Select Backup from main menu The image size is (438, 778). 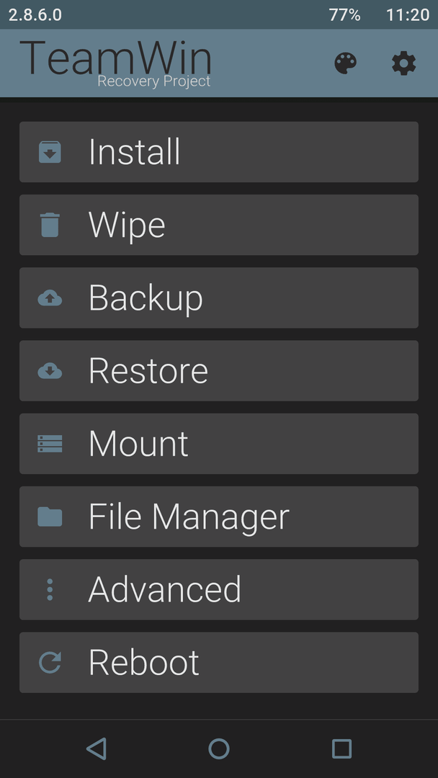click(219, 298)
